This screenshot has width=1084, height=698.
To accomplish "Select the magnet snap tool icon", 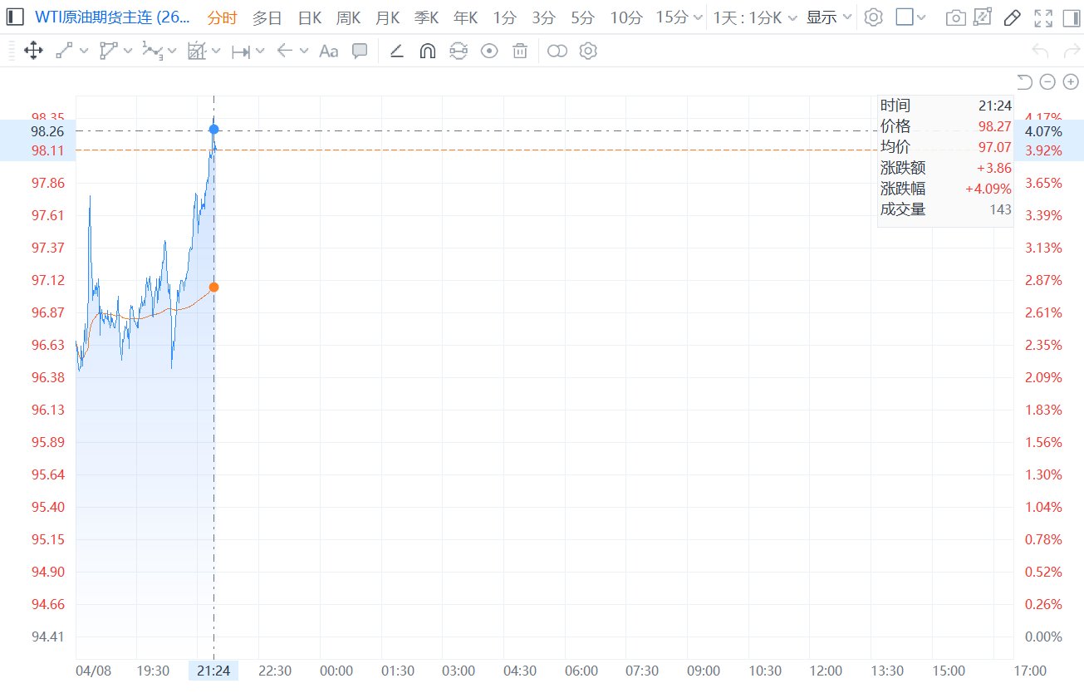I will (427, 52).
